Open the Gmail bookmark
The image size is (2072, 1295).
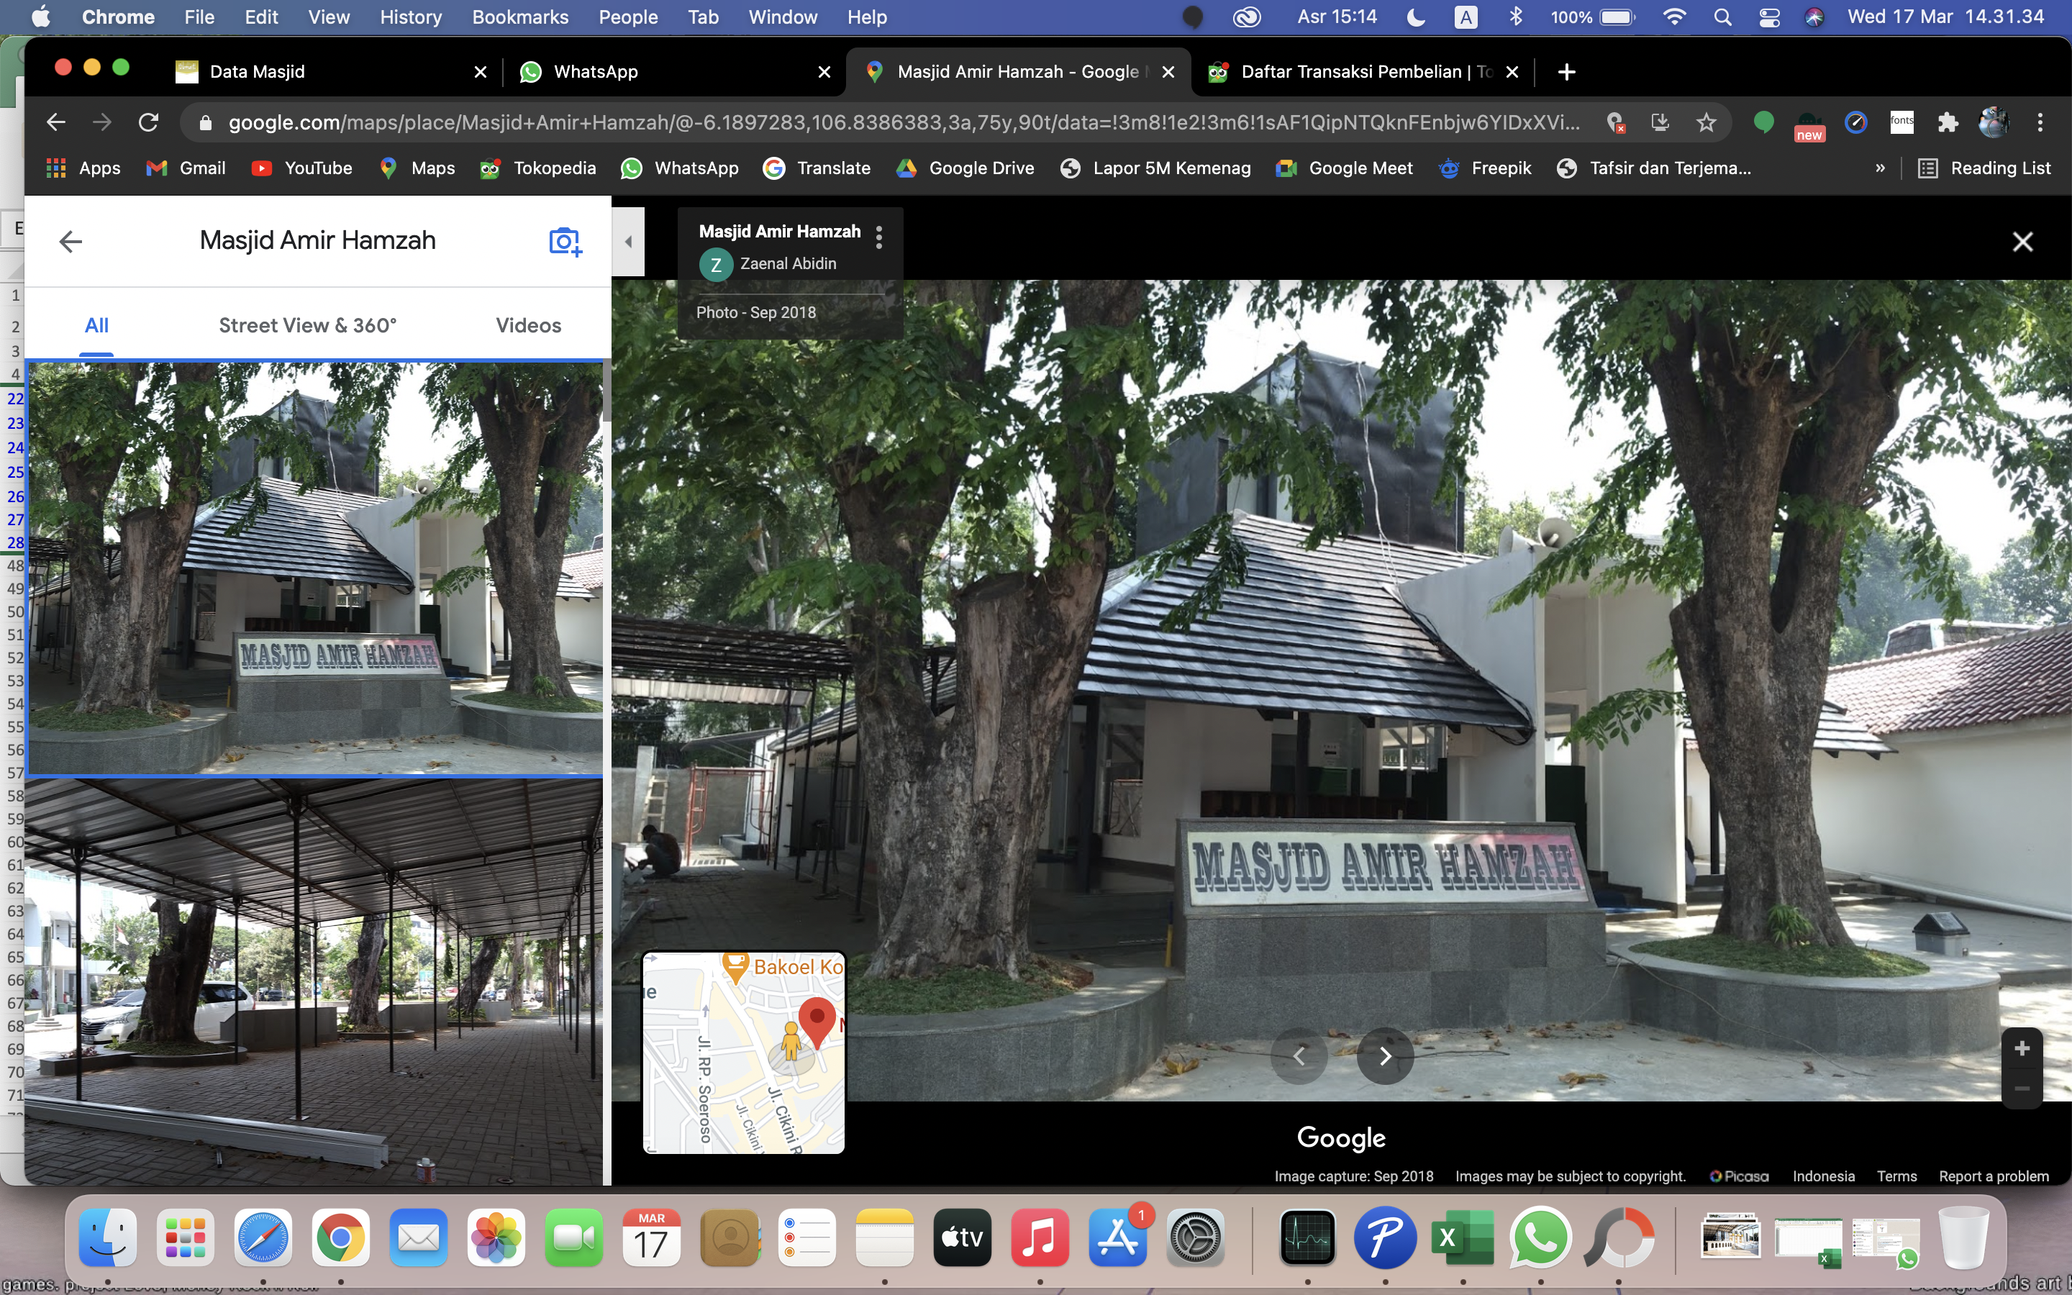186,168
